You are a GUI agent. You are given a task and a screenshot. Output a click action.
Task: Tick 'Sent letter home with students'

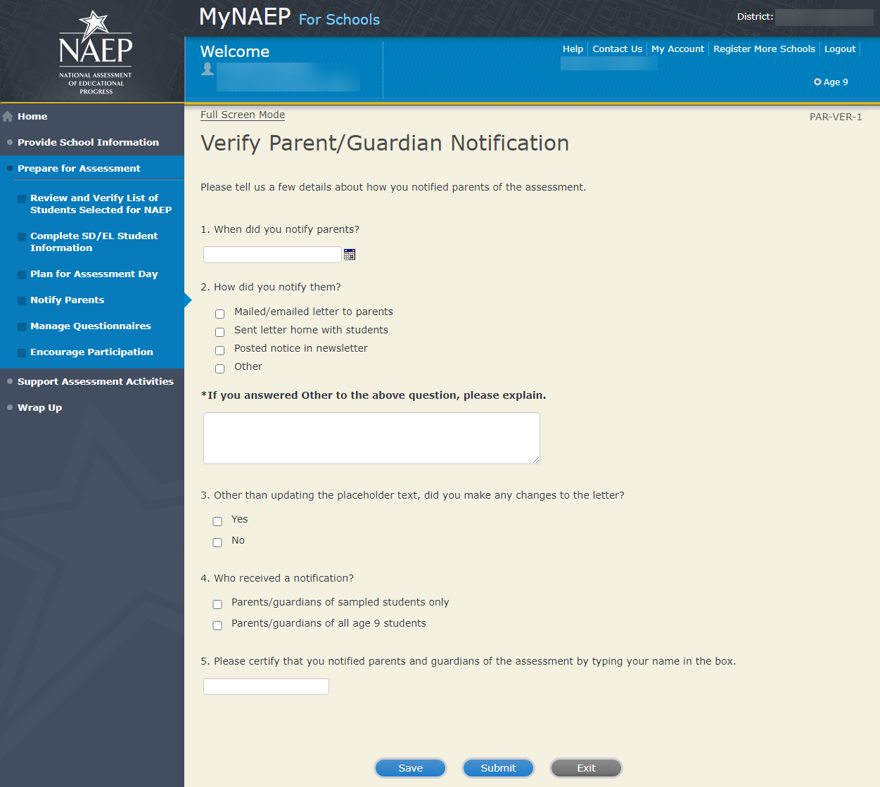pyautogui.click(x=220, y=332)
